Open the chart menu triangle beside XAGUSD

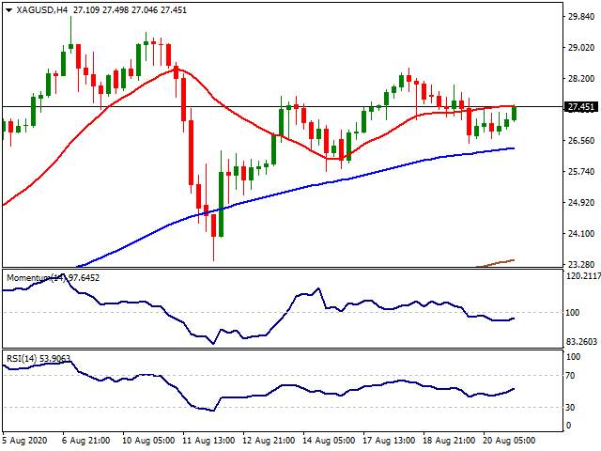(x=9, y=10)
